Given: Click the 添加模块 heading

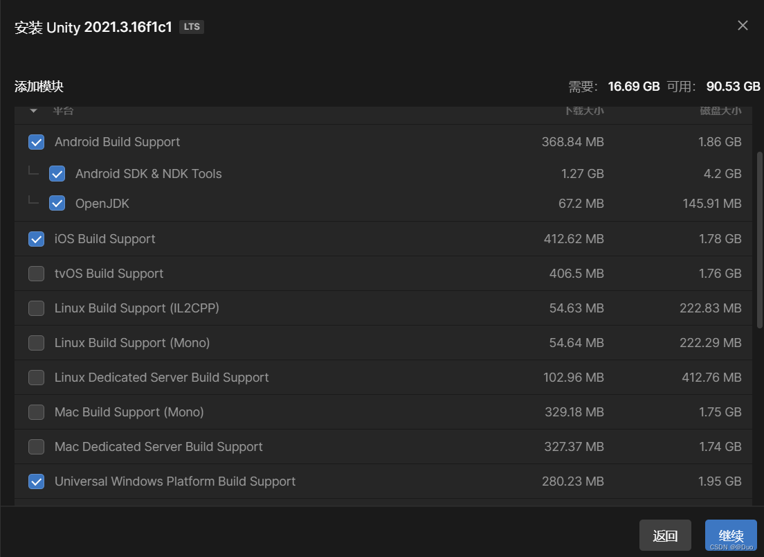Looking at the screenshot, I should pyautogui.click(x=39, y=87).
